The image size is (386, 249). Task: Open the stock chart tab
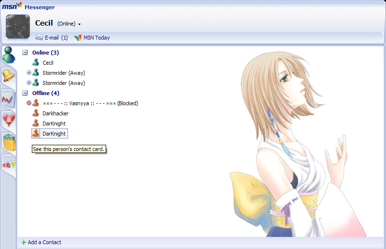pos(8,98)
